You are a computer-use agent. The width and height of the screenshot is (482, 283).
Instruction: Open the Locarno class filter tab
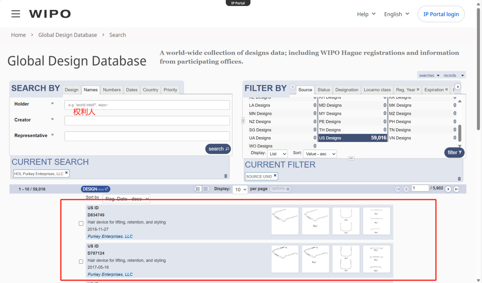coord(377,90)
